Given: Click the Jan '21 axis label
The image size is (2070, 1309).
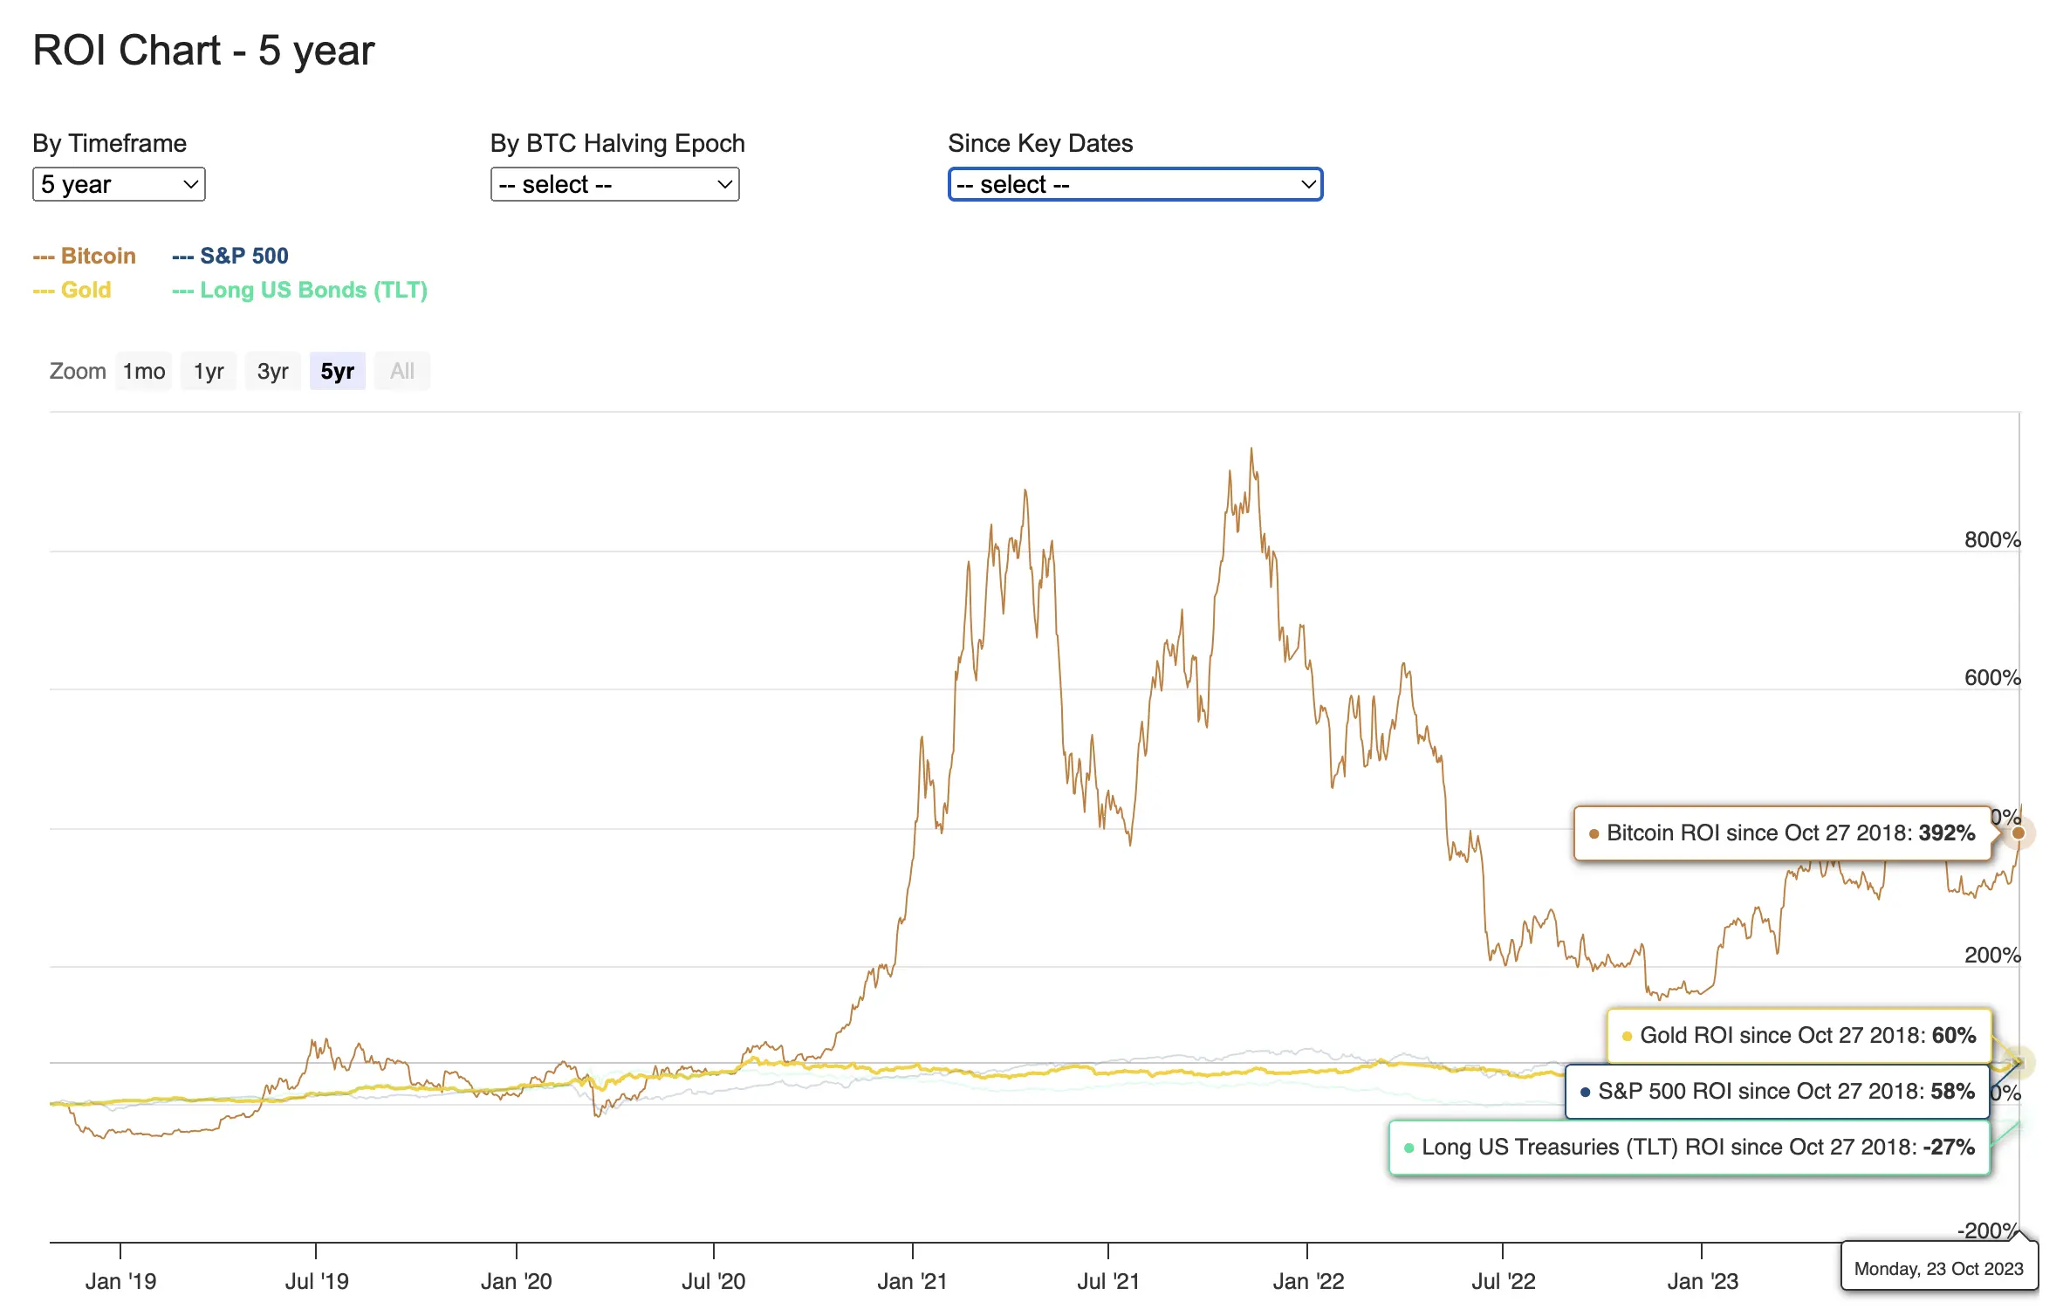Looking at the screenshot, I should (912, 1281).
